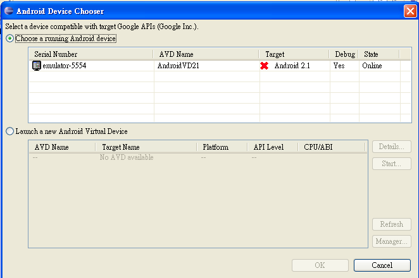Close the Android Device Chooser dialog
Image resolution: width=419 pixels, height=278 pixels.
click(x=410, y=11)
